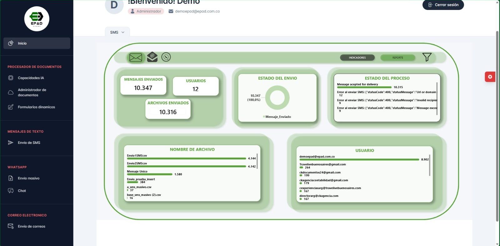
Task: Select the email open-envelope icon
Action: (152, 57)
